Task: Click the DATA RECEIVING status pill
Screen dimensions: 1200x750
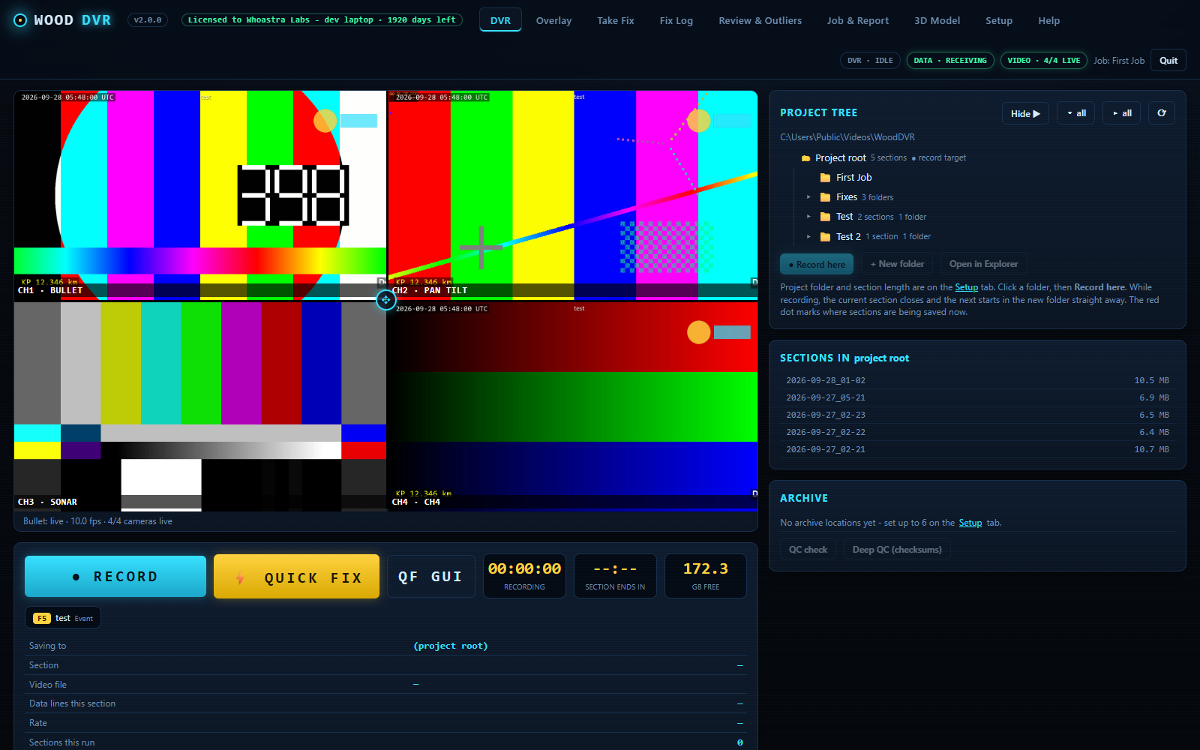Action: [x=950, y=61]
